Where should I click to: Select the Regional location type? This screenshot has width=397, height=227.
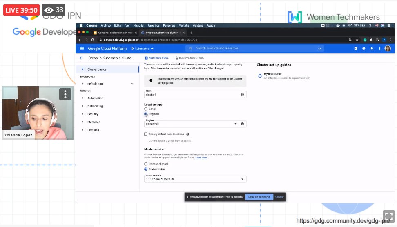146,114
